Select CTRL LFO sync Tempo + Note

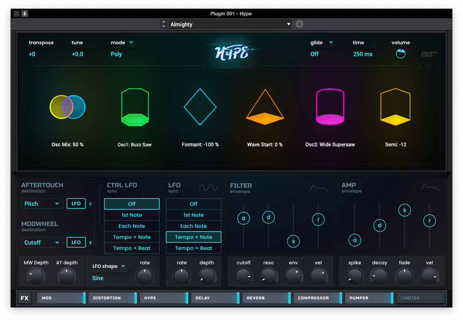132,237
